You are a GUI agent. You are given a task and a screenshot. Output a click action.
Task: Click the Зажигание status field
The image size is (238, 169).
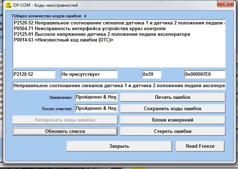pos(96,97)
